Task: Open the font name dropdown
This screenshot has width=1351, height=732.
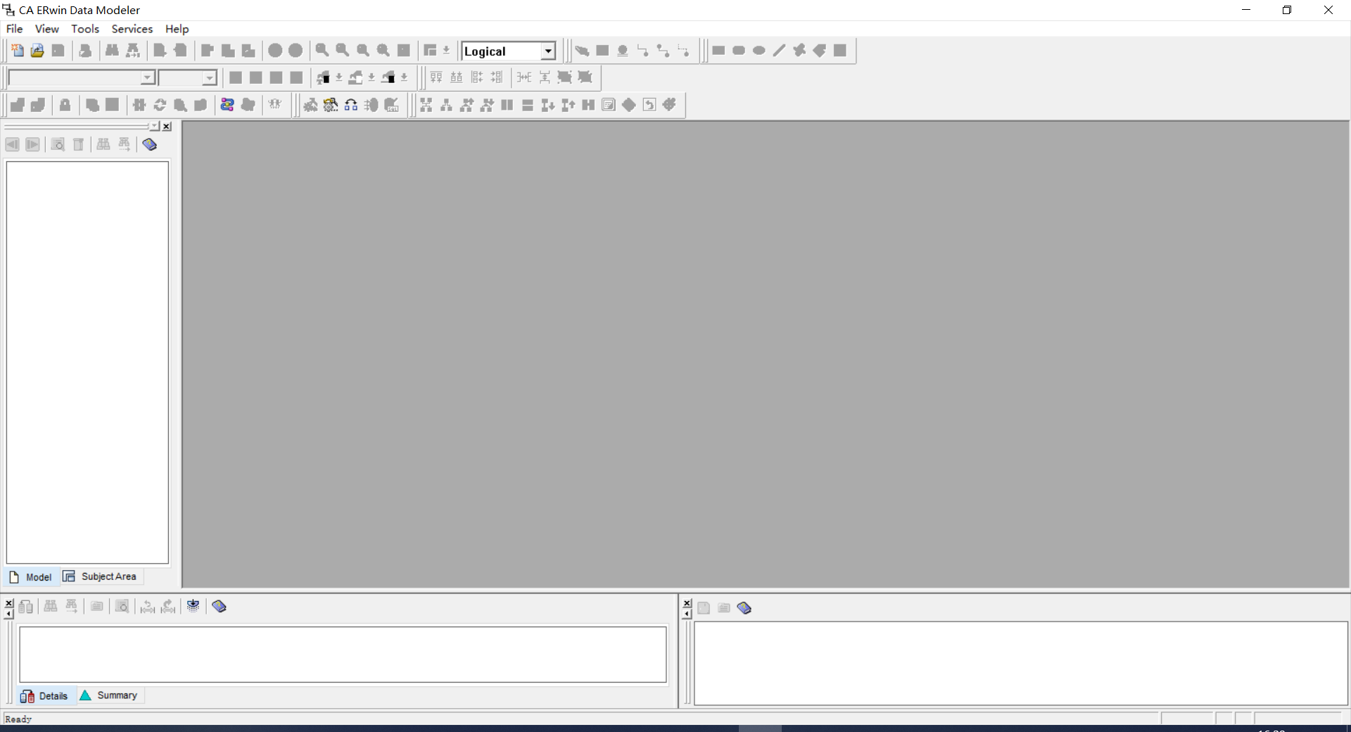Action: tap(148, 77)
